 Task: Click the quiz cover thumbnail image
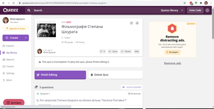(x=46, y=30)
